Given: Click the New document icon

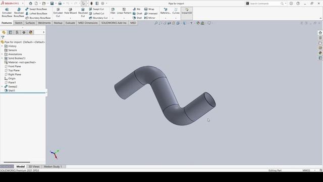Looking at the screenshot, I should coord(36,4).
